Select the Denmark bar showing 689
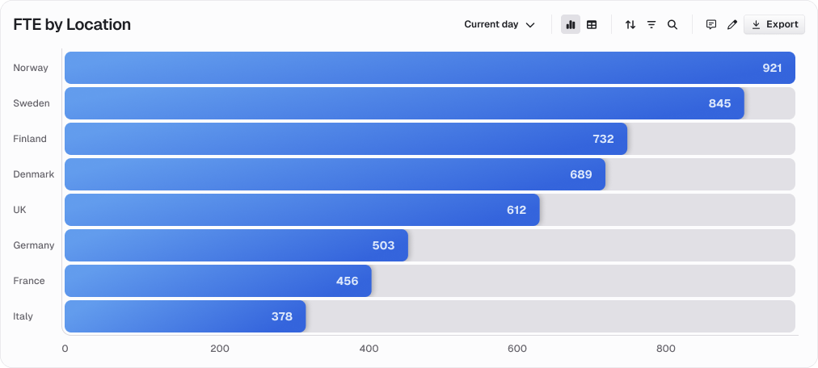Image resolution: width=818 pixels, height=368 pixels. point(335,174)
